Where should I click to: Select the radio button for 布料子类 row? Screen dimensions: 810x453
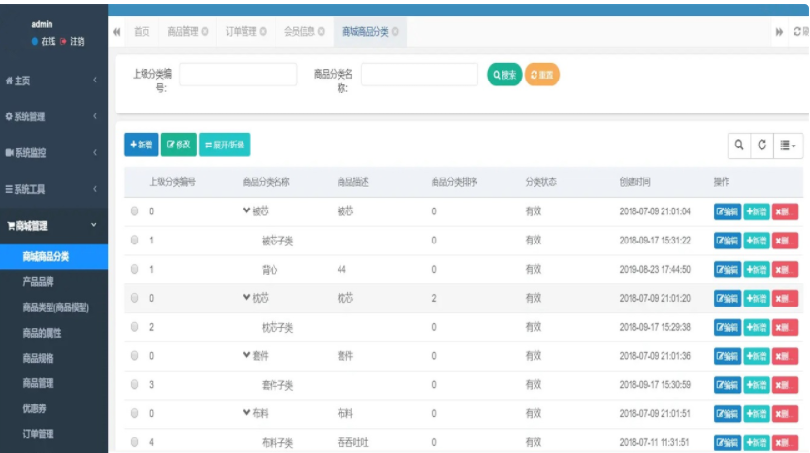134,442
